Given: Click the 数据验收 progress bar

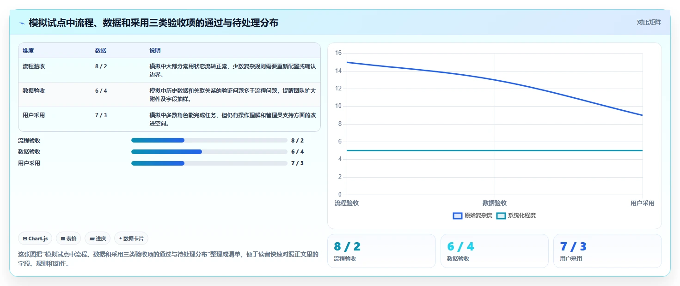Looking at the screenshot, I should click(209, 152).
